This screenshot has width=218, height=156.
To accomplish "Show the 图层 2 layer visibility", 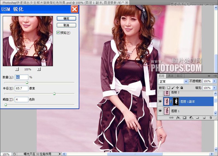I will point(160,93).
